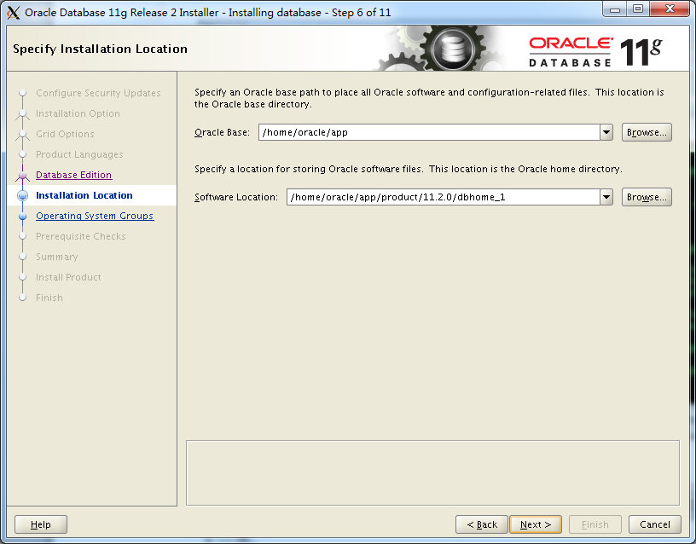Viewport: 696px width, 544px height.
Task: Open the Help button
Action: (41, 524)
